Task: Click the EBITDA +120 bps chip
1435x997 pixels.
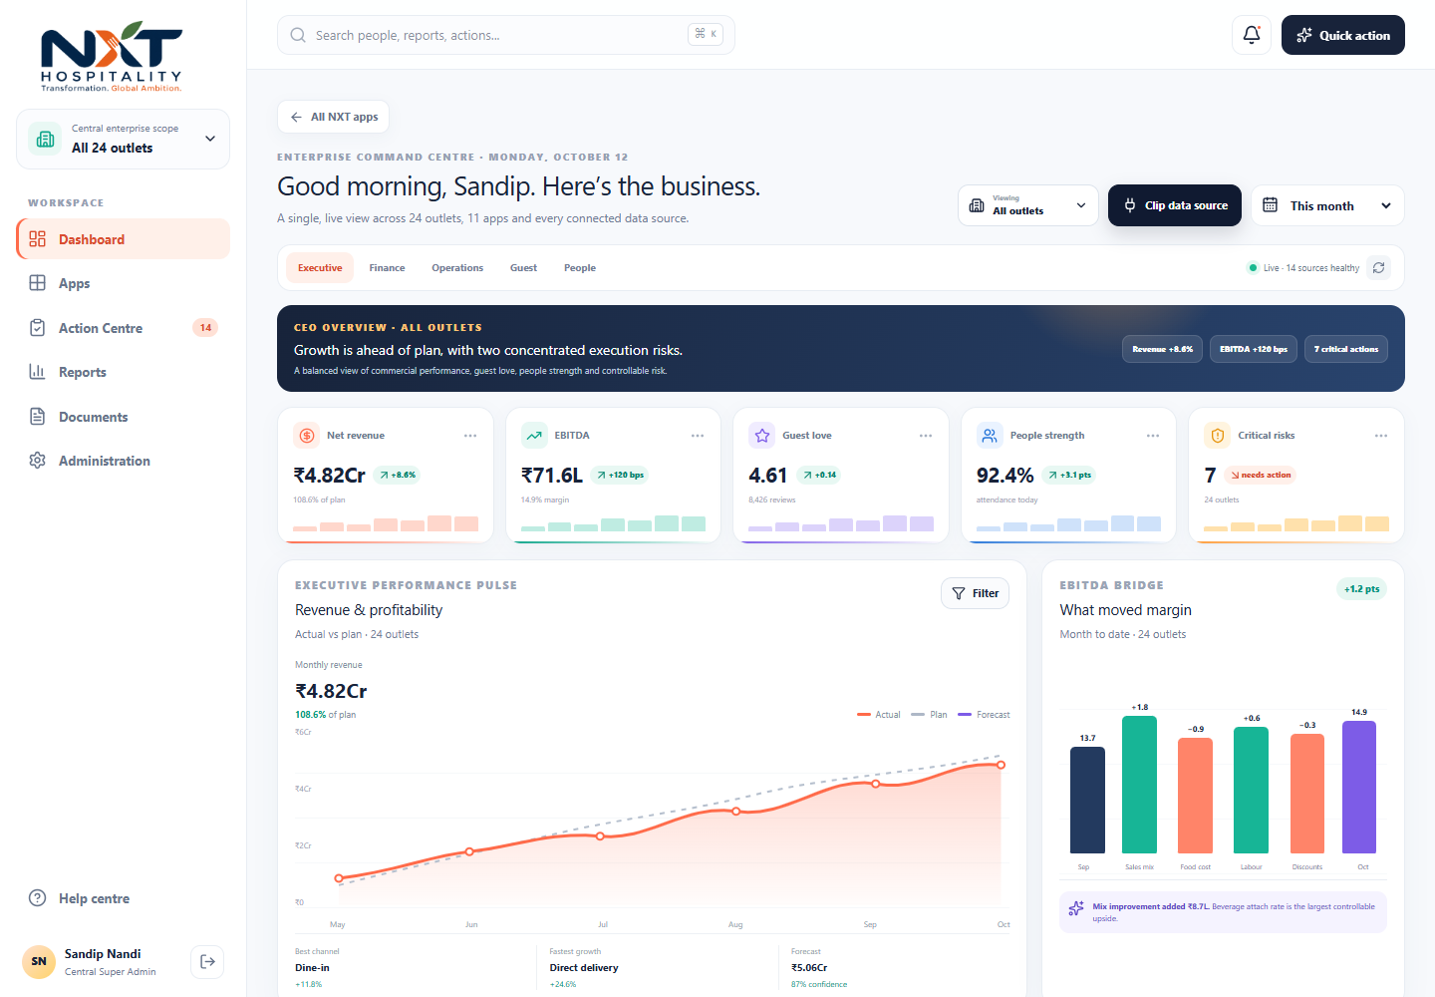Action: click(x=1254, y=349)
